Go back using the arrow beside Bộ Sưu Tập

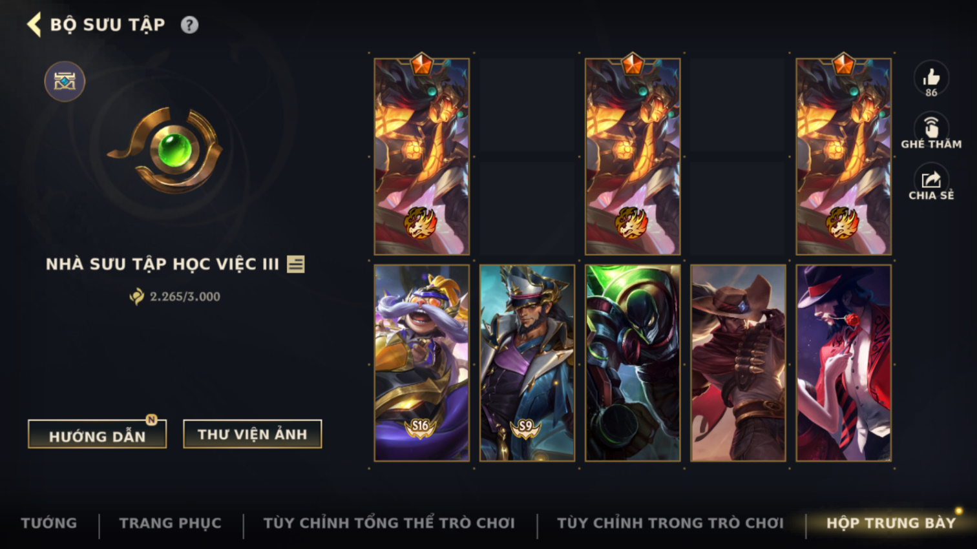pos(34,25)
